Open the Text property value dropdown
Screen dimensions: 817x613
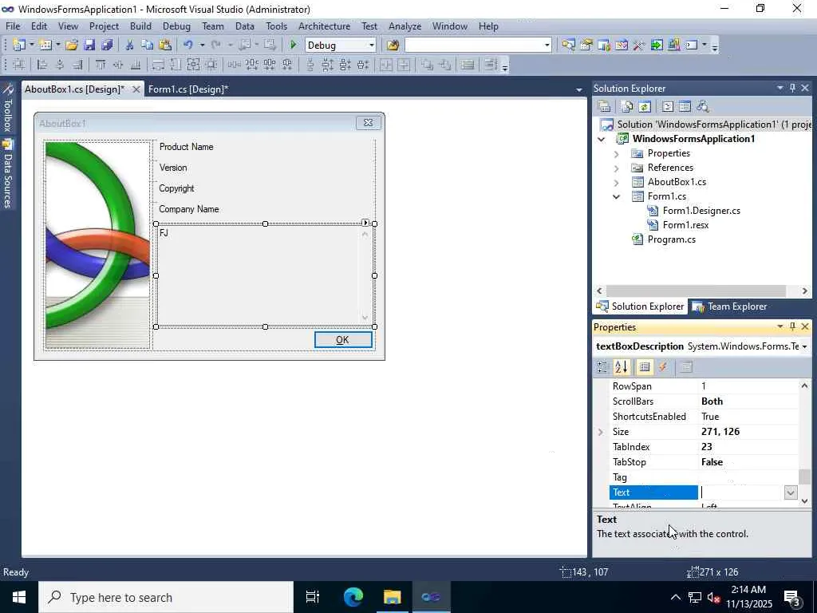(791, 492)
